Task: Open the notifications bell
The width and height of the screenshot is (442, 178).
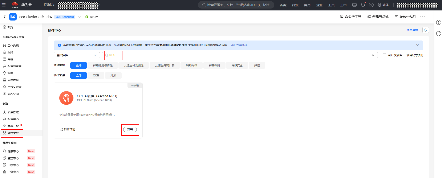Action: coord(363,5)
